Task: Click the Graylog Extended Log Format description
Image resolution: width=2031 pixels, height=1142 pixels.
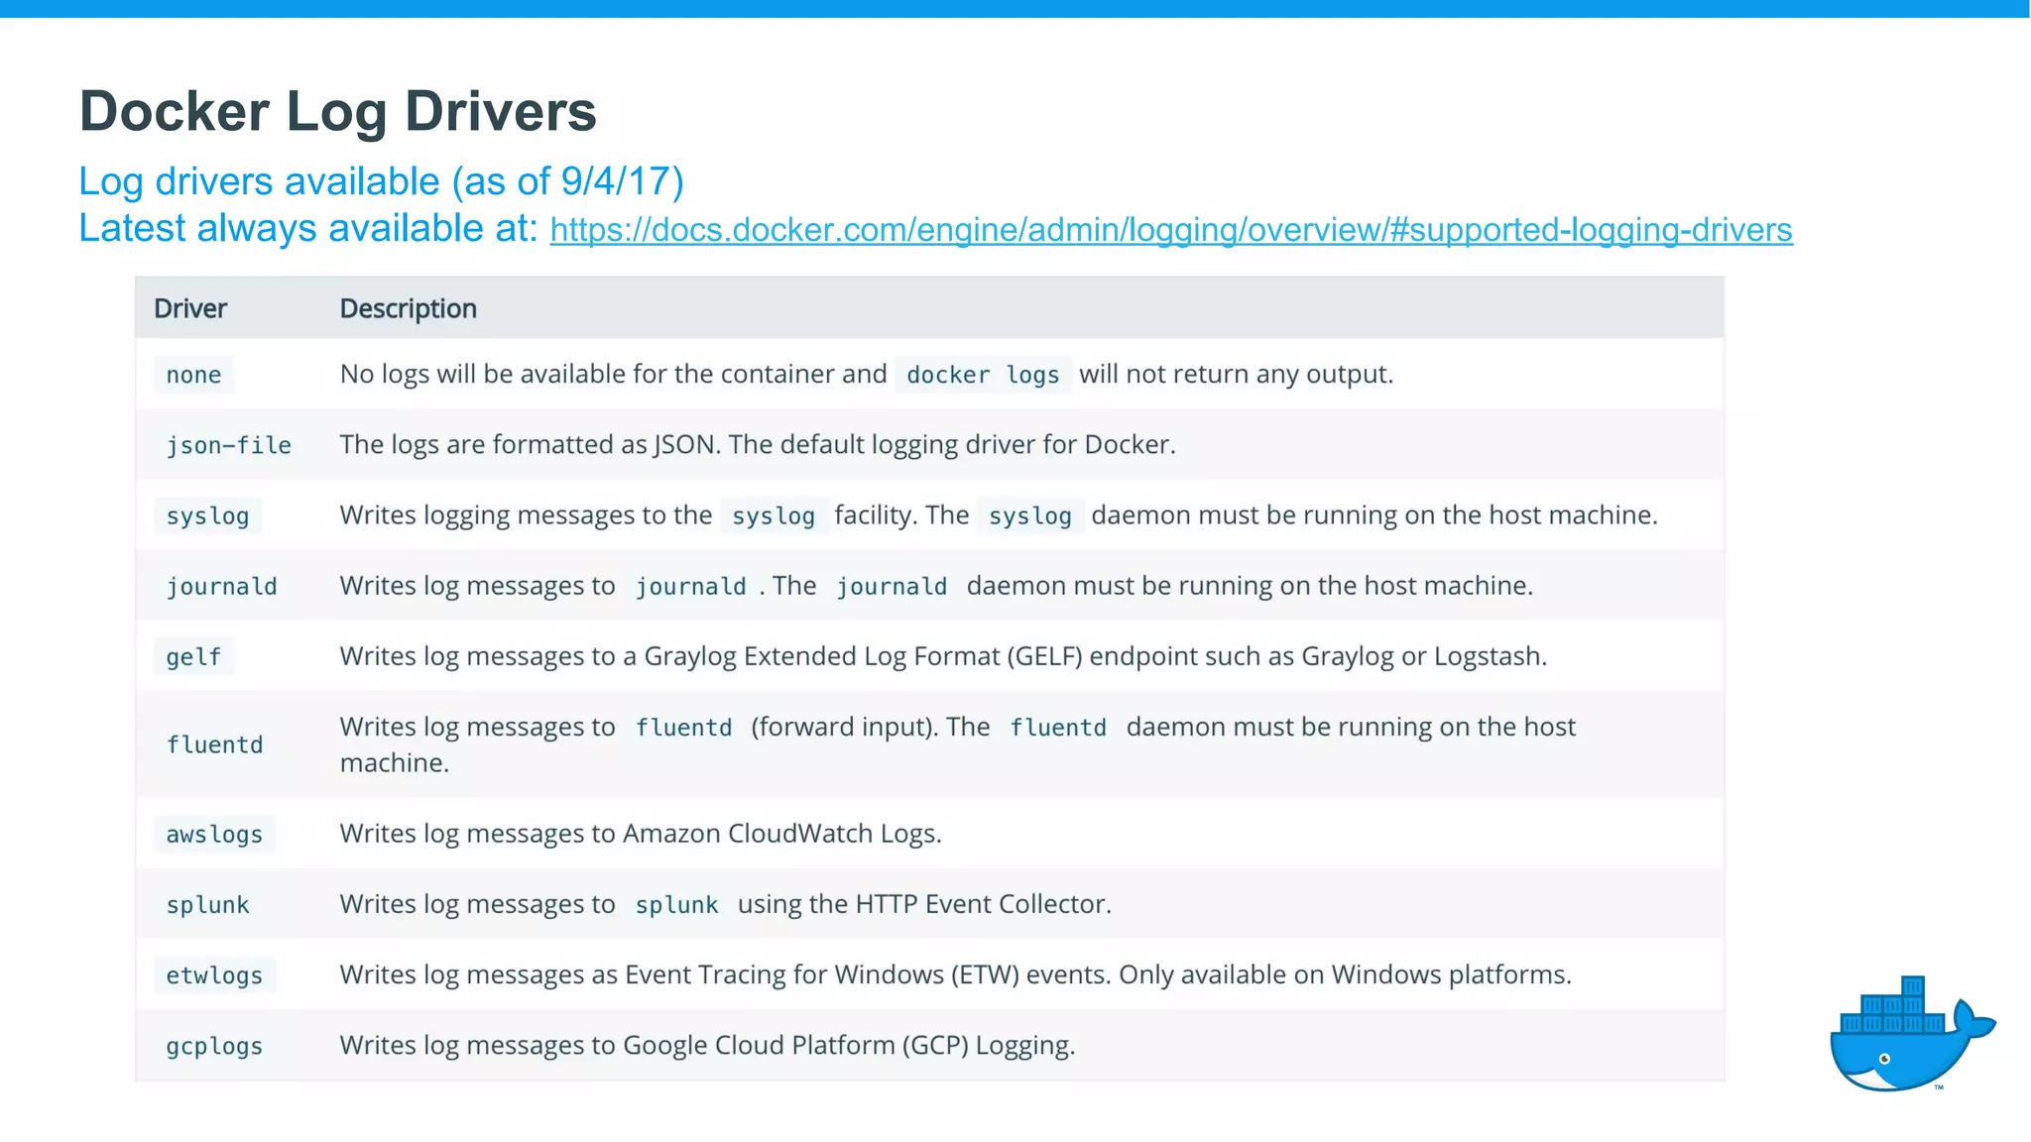Action: click(x=943, y=656)
